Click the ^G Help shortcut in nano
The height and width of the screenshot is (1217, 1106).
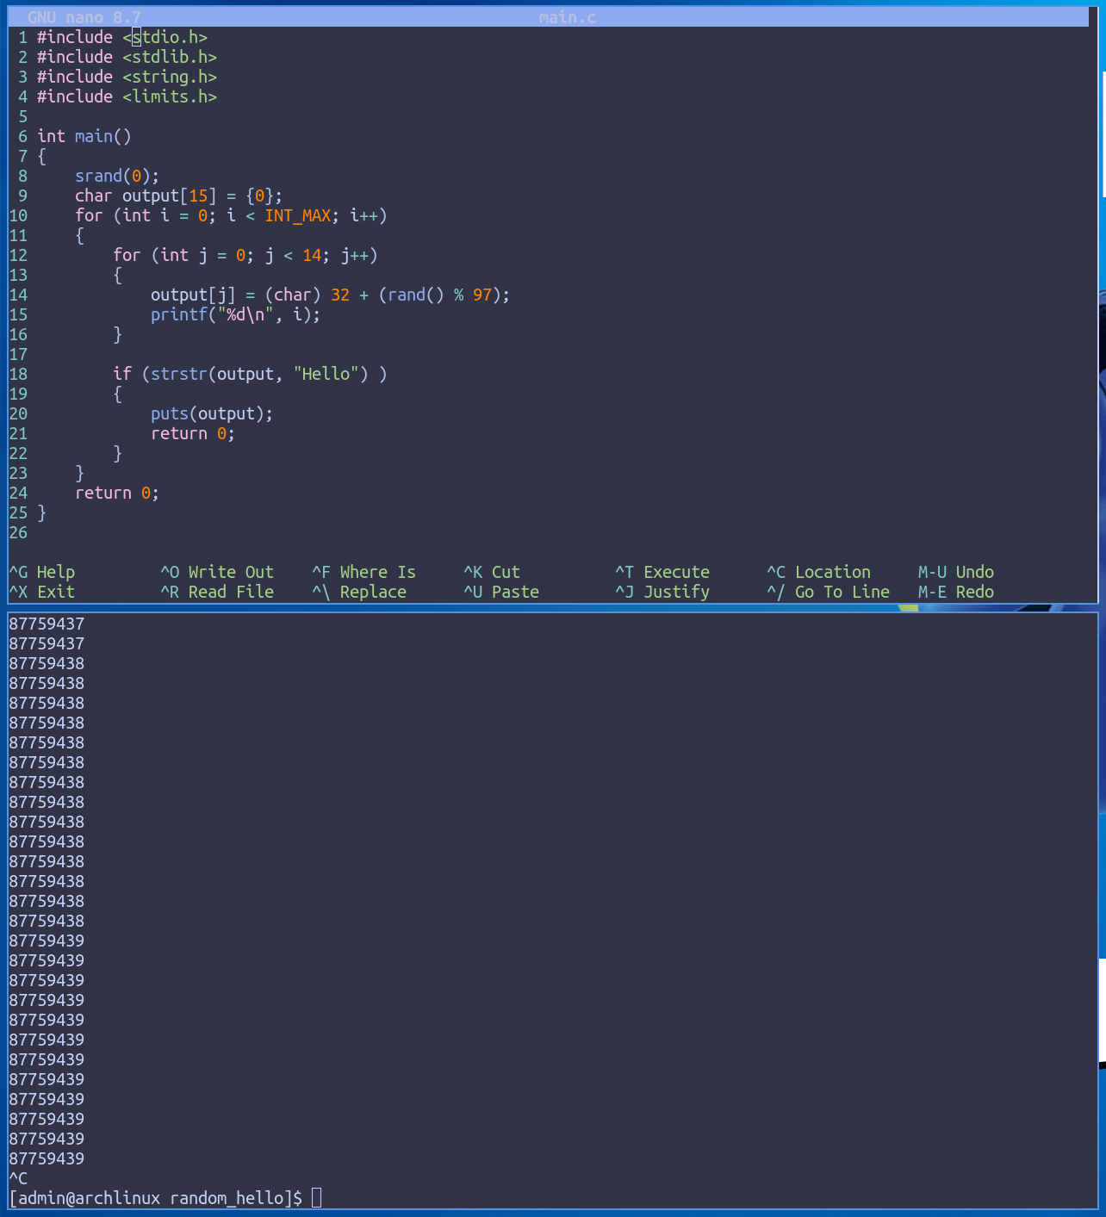coord(42,572)
